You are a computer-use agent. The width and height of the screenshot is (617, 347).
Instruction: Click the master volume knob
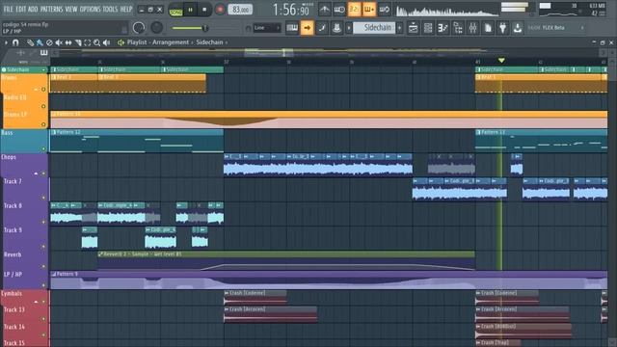tap(139, 28)
